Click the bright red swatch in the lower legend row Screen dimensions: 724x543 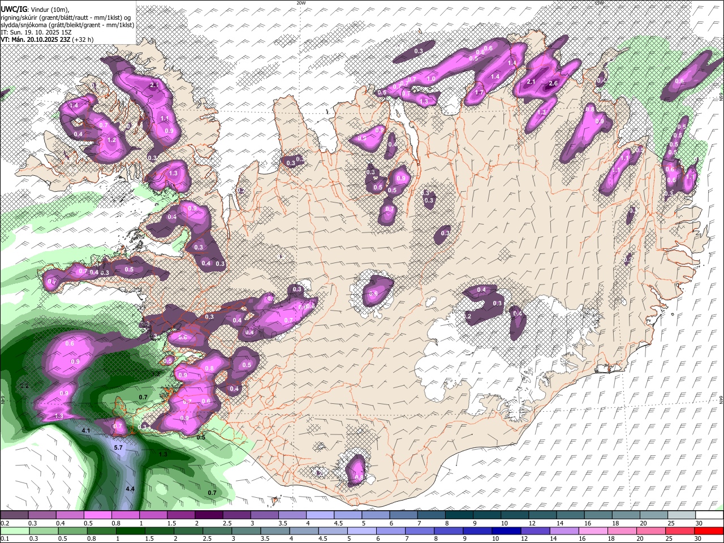(709, 531)
